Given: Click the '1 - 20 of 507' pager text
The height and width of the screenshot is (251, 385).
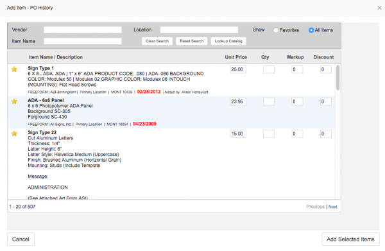Looking at the screenshot, I should click(x=22, y=207).
